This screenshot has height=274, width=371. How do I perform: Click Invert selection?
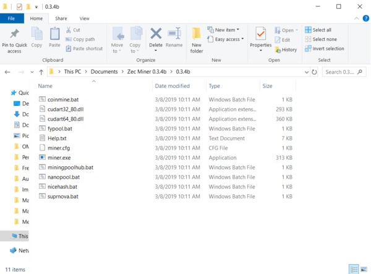click(325, 48)
